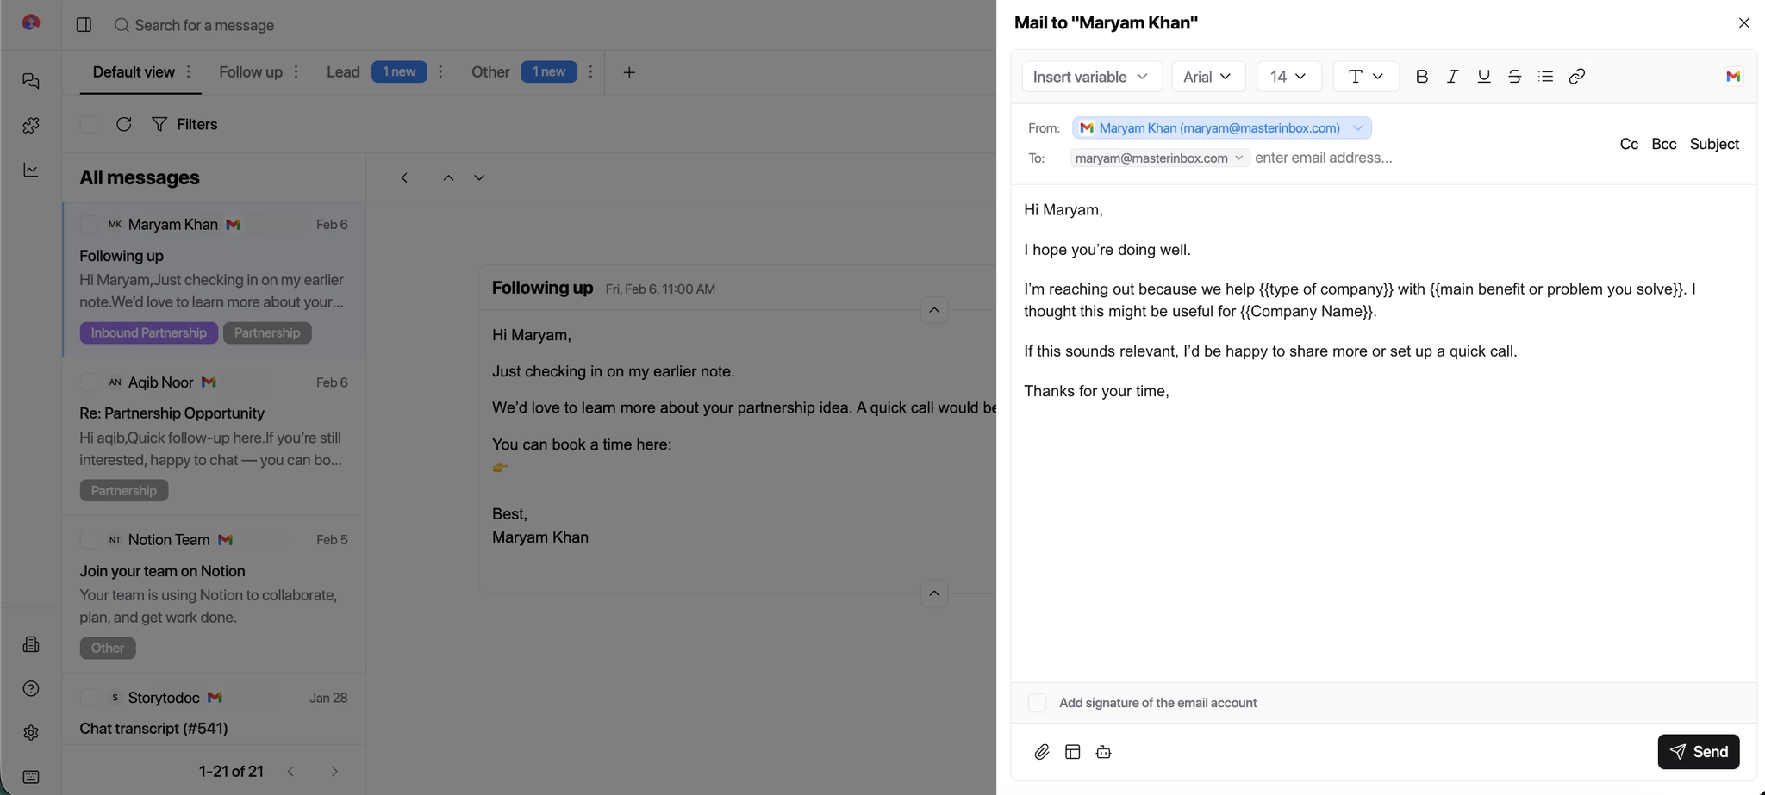Click the Send button
The image size is (1765, 795).
tap(1697, 751)
